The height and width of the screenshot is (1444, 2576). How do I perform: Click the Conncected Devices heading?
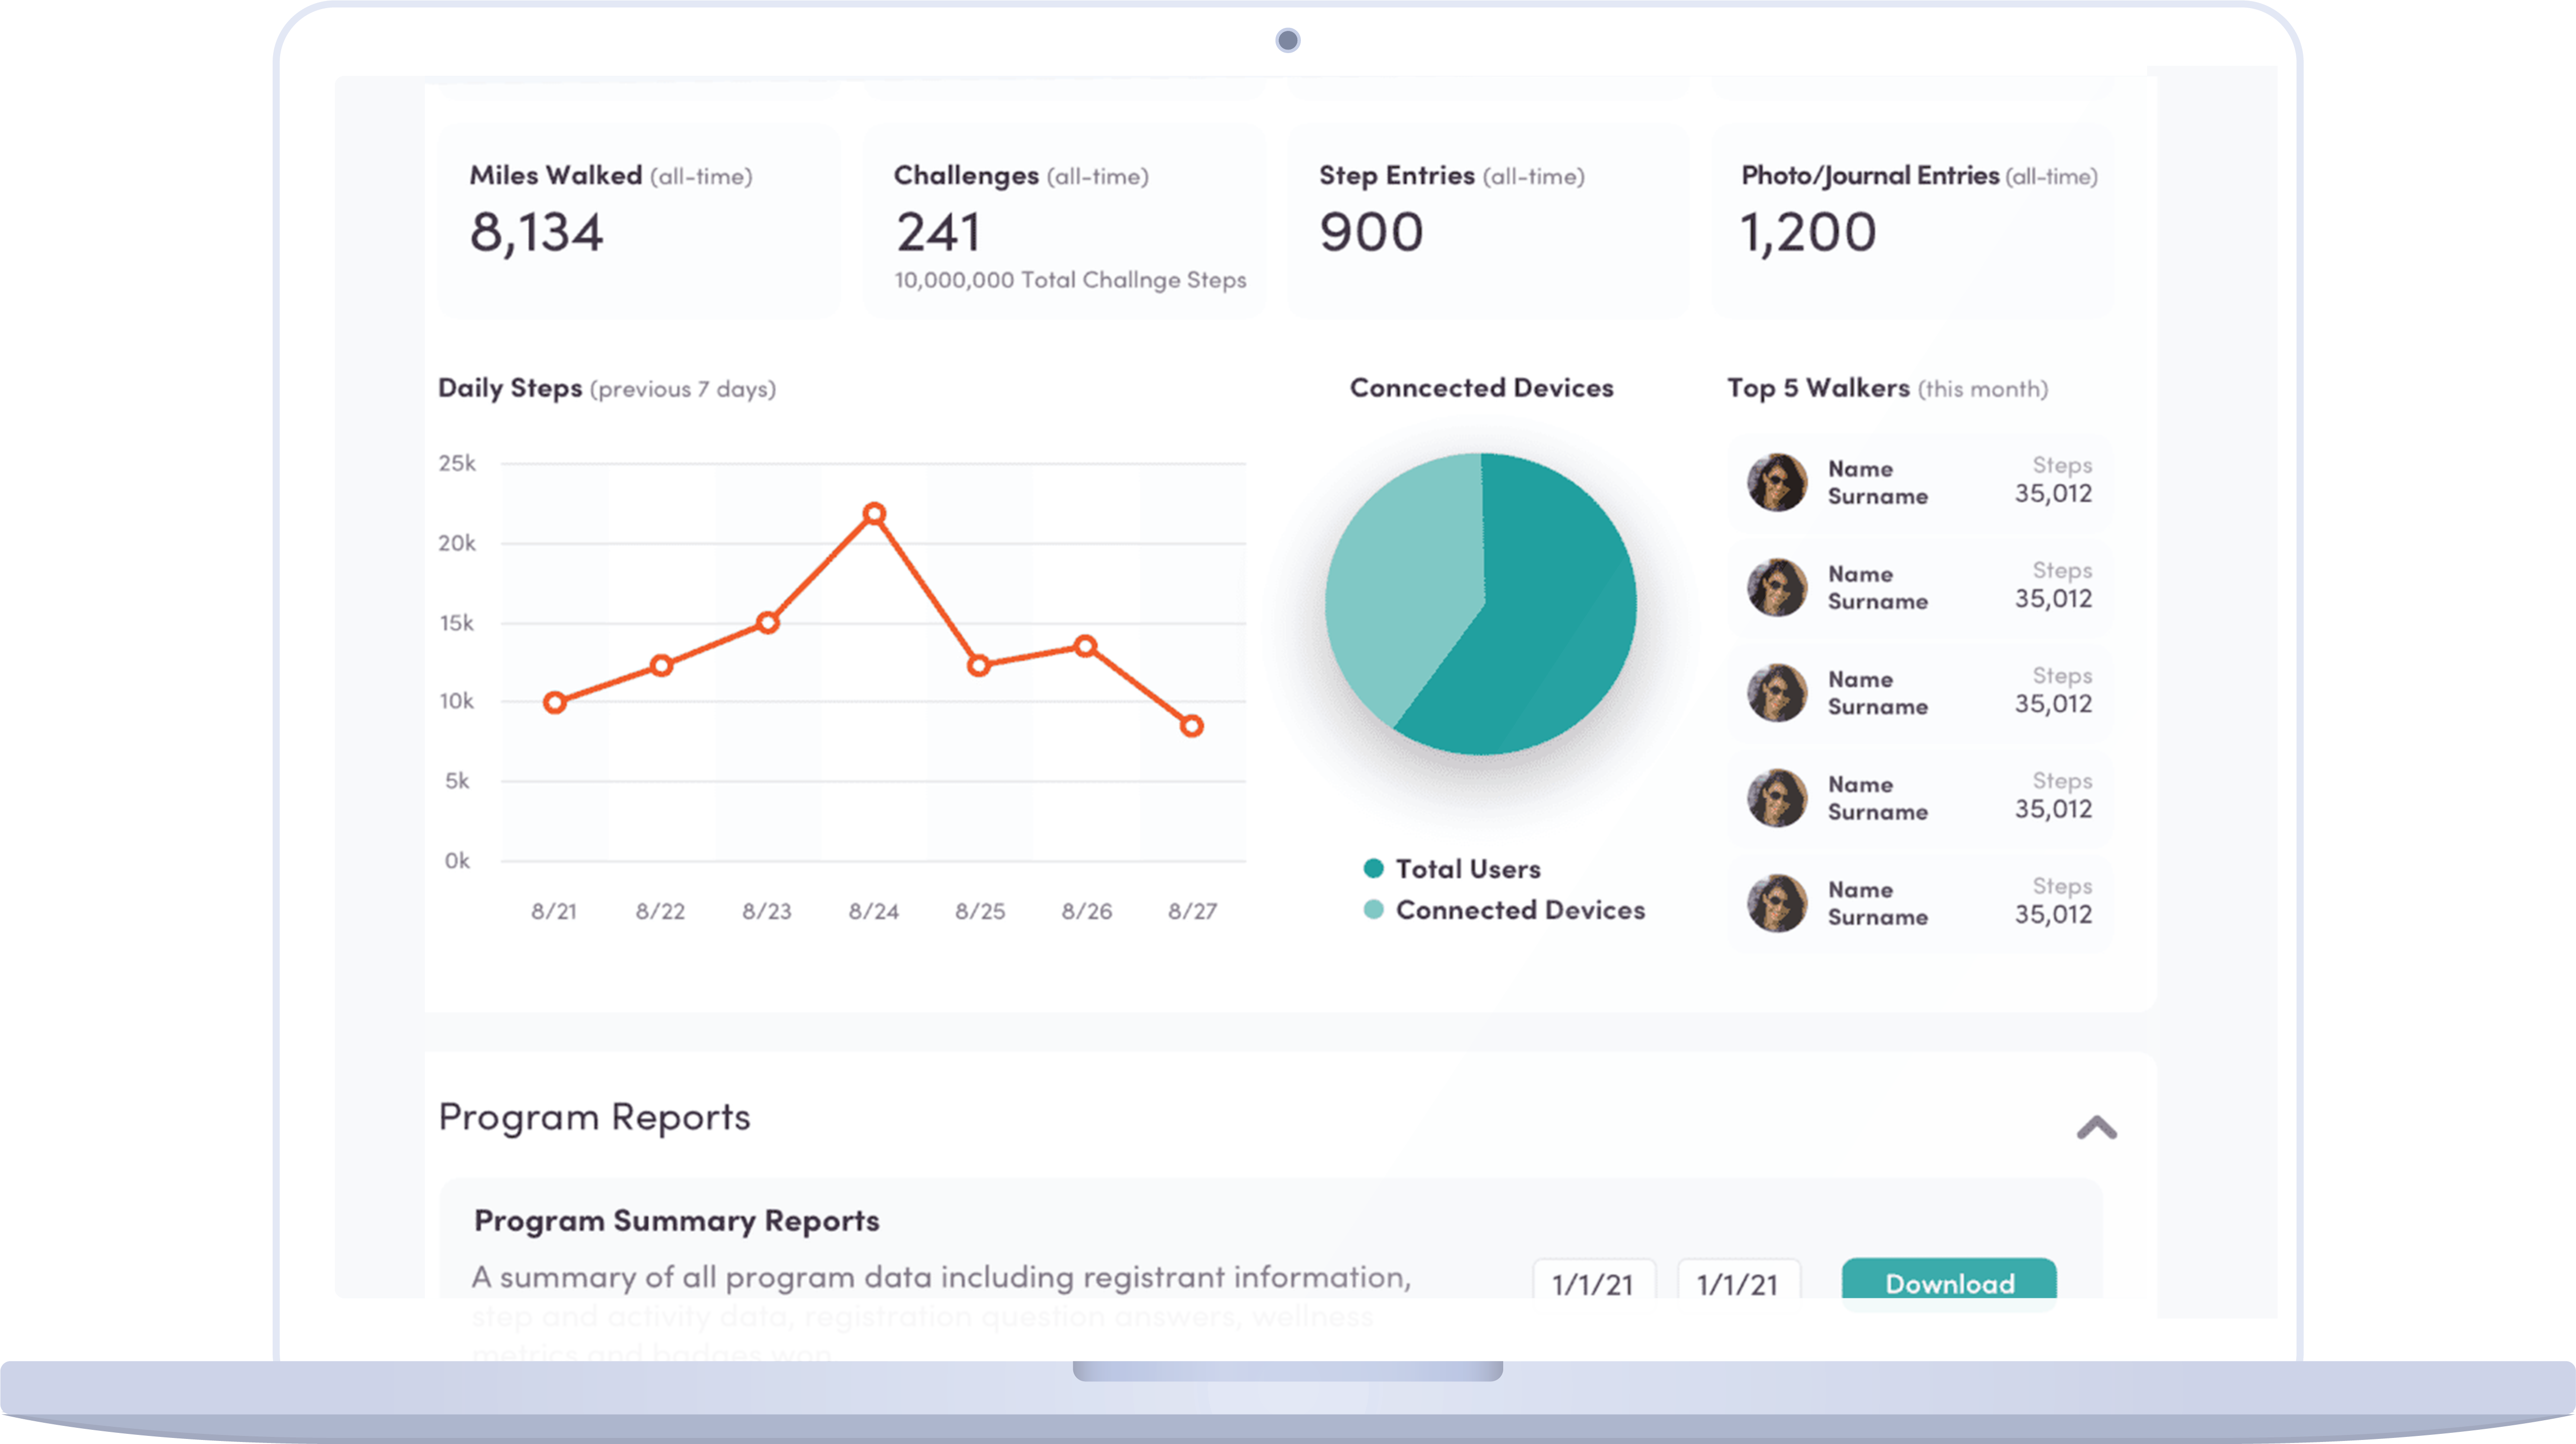pyautogui.click(x=1481, y=388)
